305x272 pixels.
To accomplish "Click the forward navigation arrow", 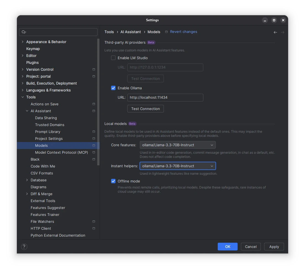I will (282, 32).
